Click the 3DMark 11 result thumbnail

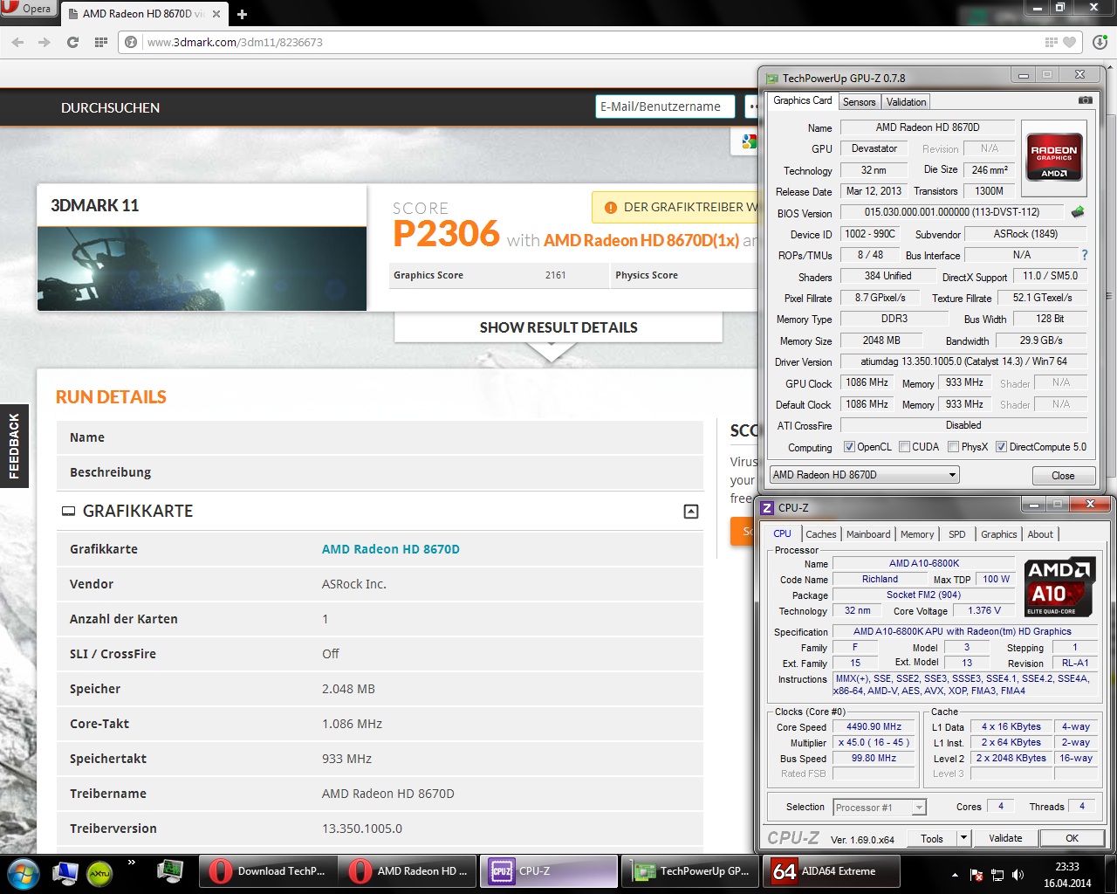(x=202, y=269)
